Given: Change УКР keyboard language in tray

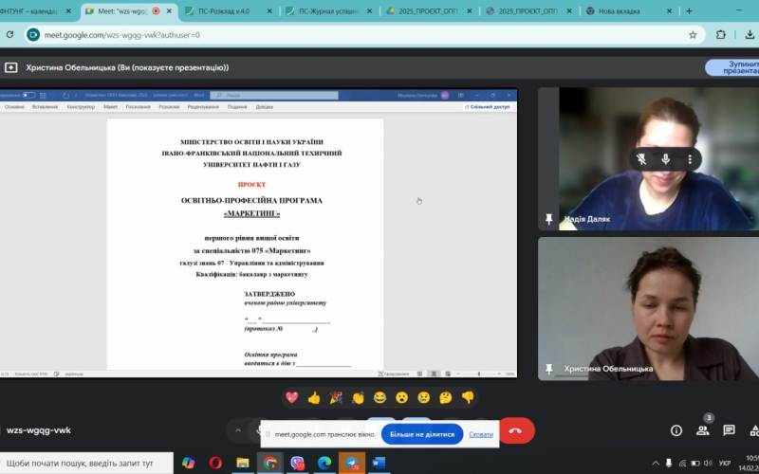Looking at the screenshot, I should tap(725, 464).
